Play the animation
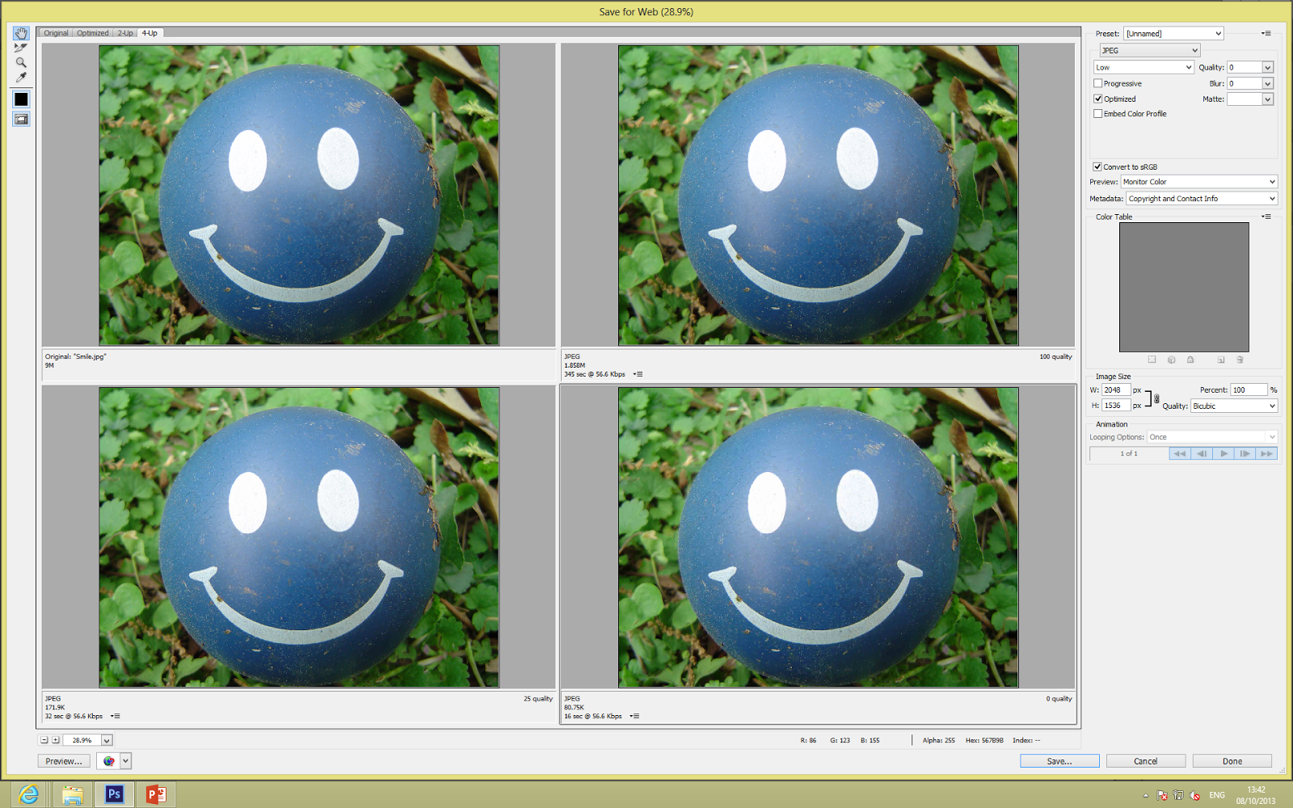This screenshot has width=1293, height=808. click(x=1224, y=454)
